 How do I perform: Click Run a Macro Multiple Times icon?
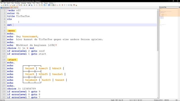69,5
